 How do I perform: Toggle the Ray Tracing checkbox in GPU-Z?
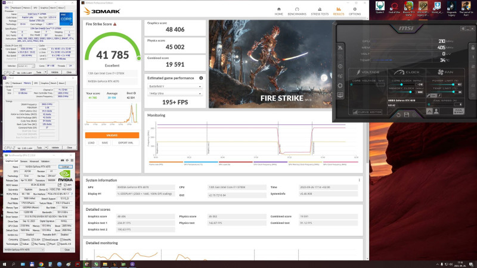tap(33, 244)
